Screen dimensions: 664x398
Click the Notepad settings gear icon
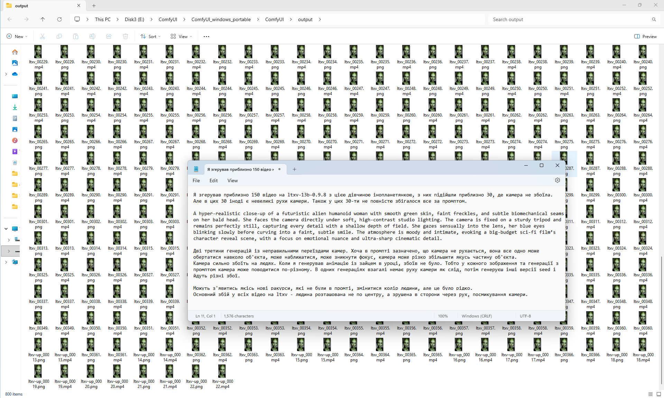point(557,180)
